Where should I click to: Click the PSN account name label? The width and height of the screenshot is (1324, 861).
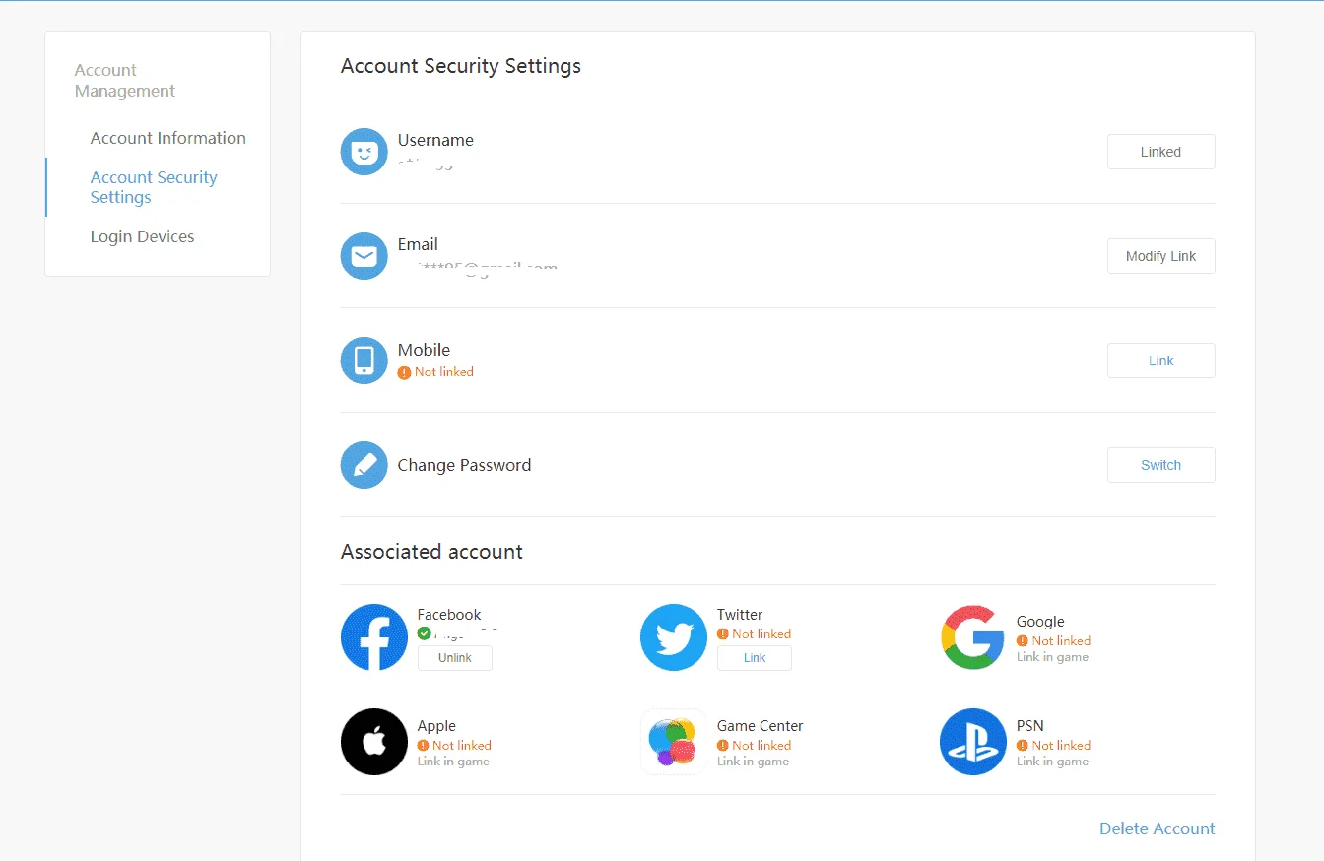(x=1030, y=726)
